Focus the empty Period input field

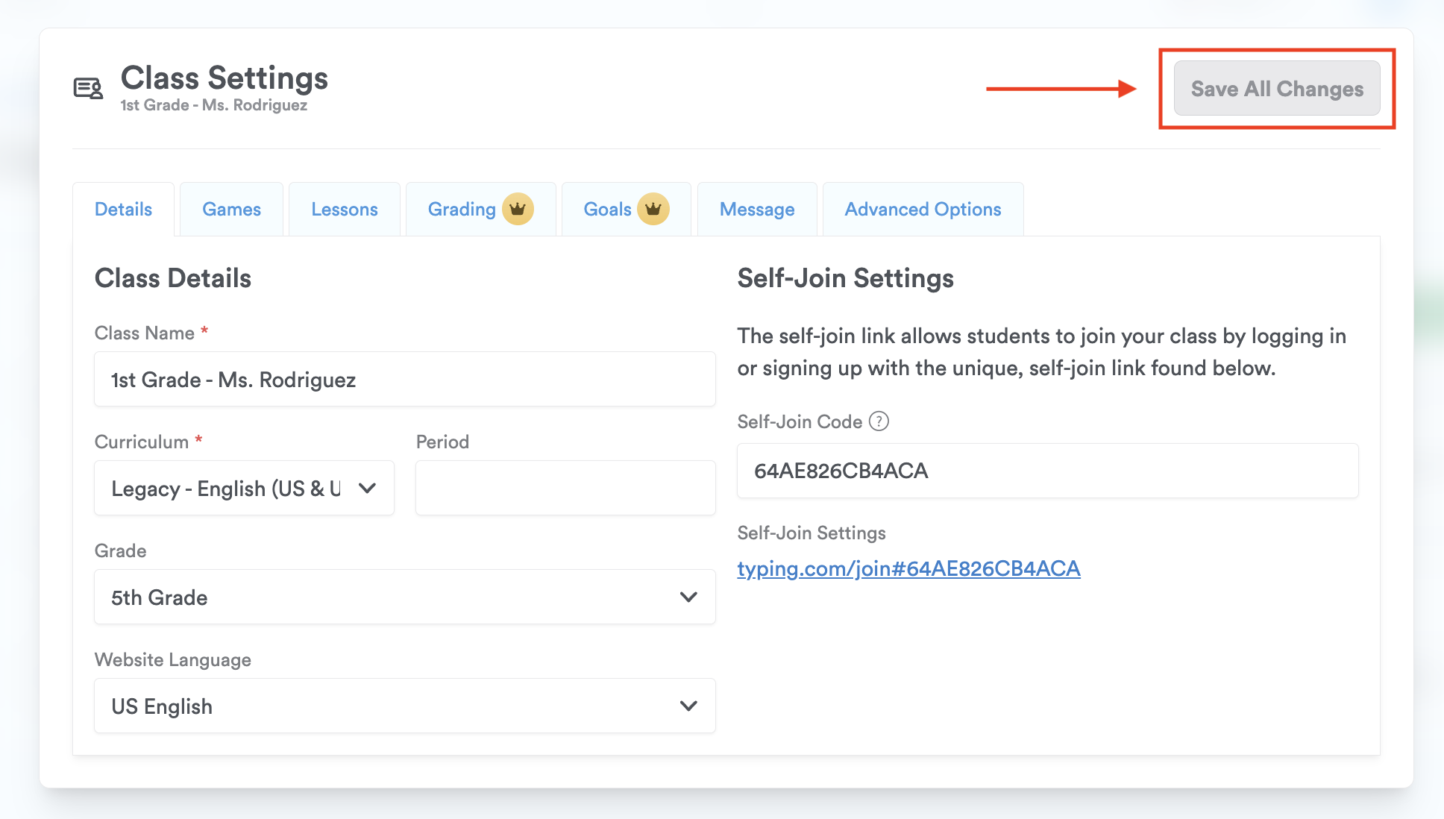pos(565,488)
